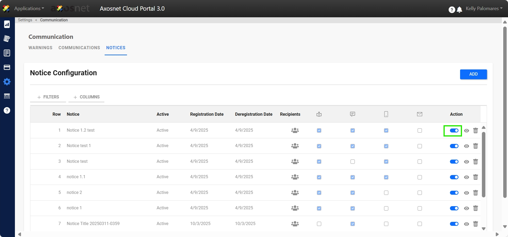The width and height of the screenshot is (508, 237).
Task: Open recipients group icon for notice 2
Action: [x=295, y=193]
